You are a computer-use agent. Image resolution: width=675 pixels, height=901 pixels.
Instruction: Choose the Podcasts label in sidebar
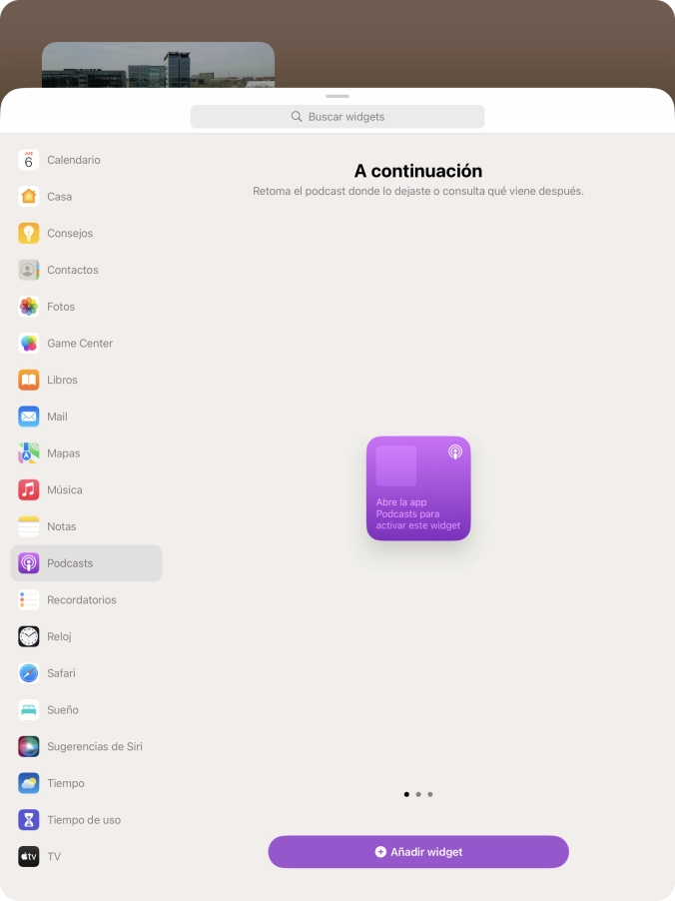pos(70,563)
